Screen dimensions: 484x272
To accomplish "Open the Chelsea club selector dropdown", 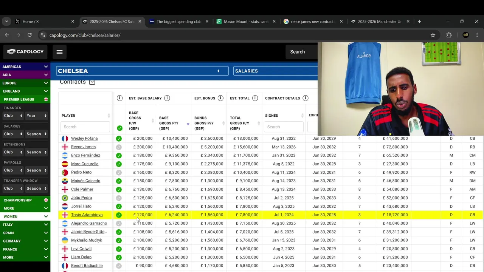I will click(x=142, y=71).
